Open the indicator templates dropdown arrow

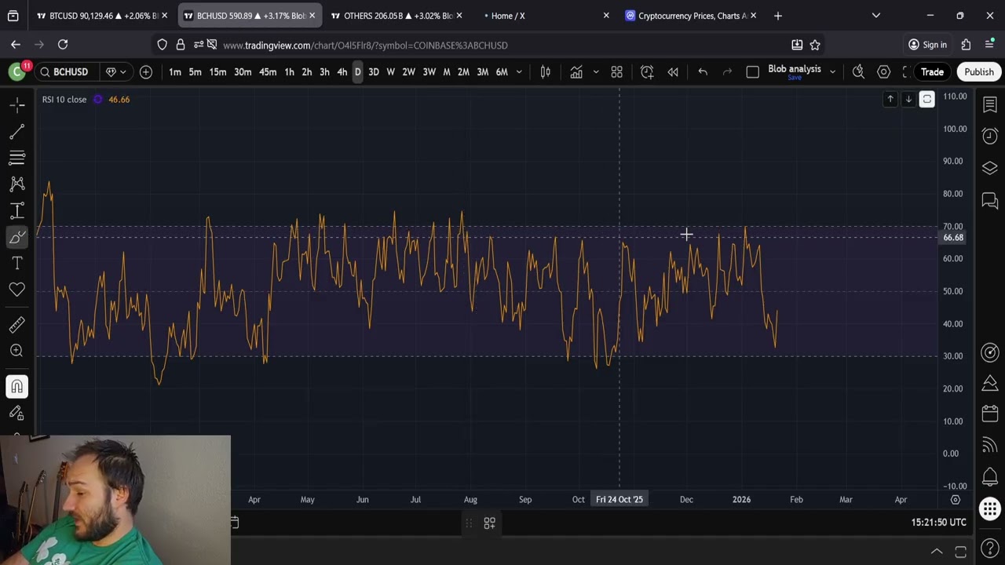coord(595,72)
